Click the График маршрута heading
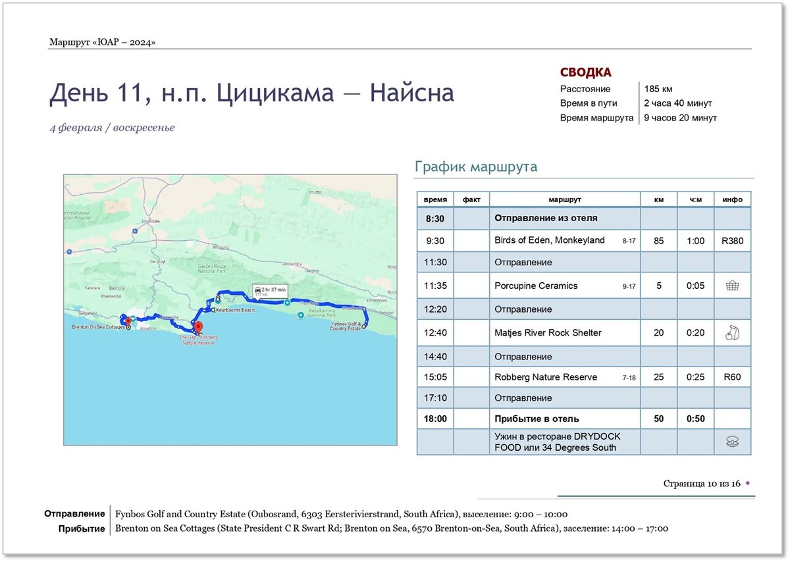790x562 pixels. click(476, 166)
